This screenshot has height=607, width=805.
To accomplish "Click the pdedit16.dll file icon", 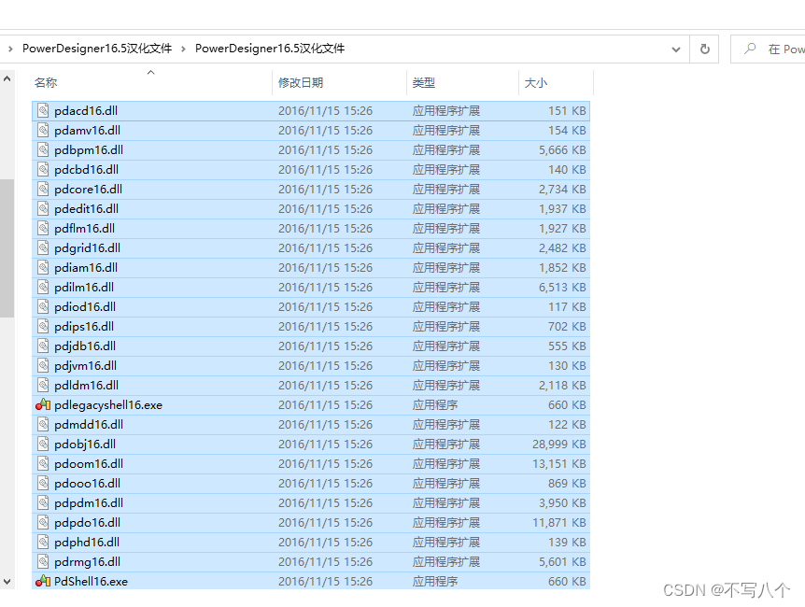I will (43, 208).
